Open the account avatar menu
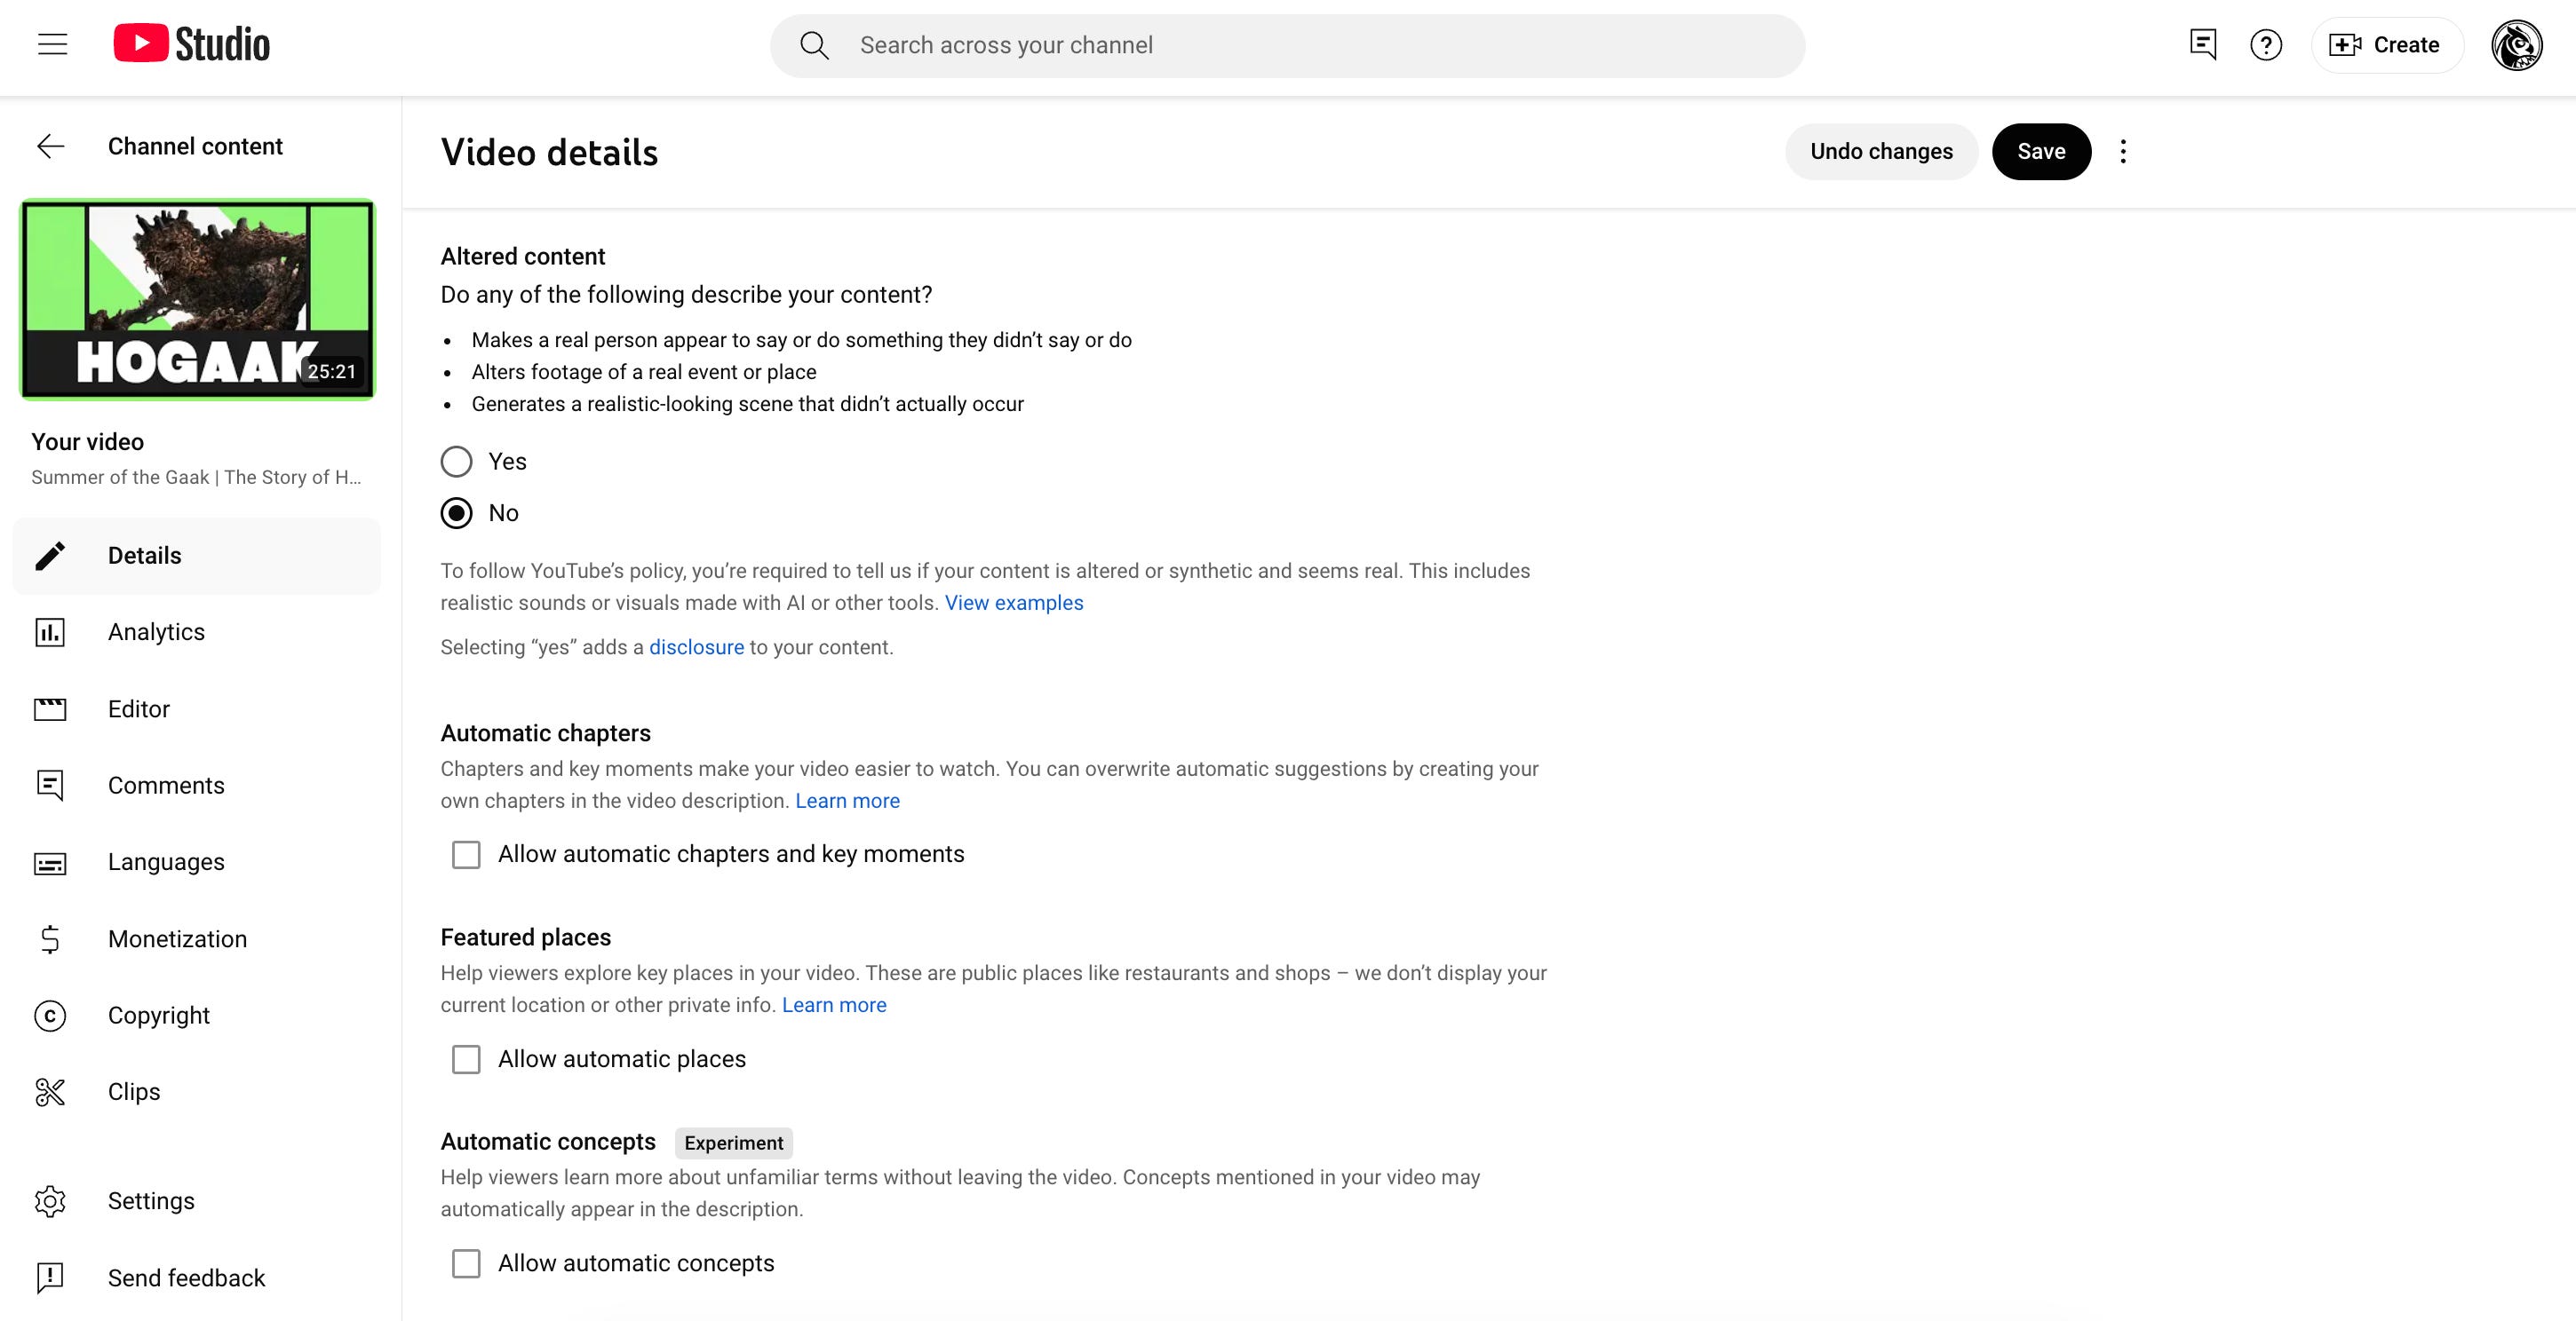Screen dimensions: 2576x1321 click(2516, 45)
